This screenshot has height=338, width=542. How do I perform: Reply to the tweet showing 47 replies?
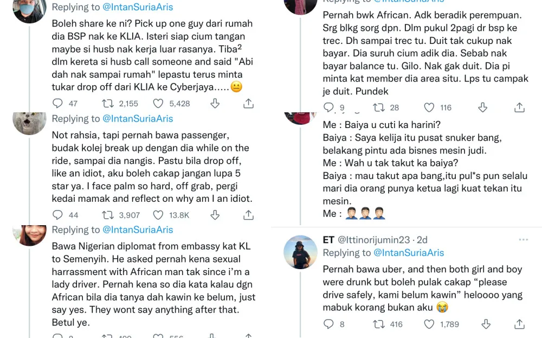click(57, 103)
